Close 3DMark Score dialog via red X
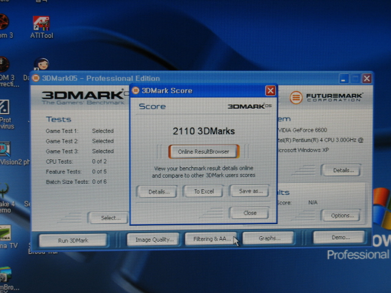 tap(270, 91)
